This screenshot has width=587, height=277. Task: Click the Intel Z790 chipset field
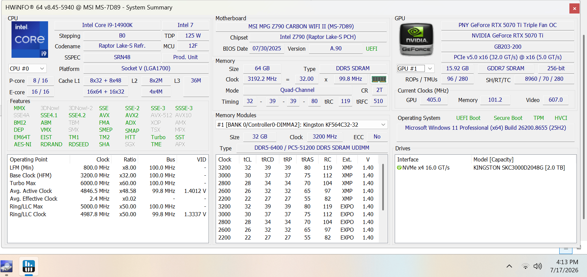point(318,37)
